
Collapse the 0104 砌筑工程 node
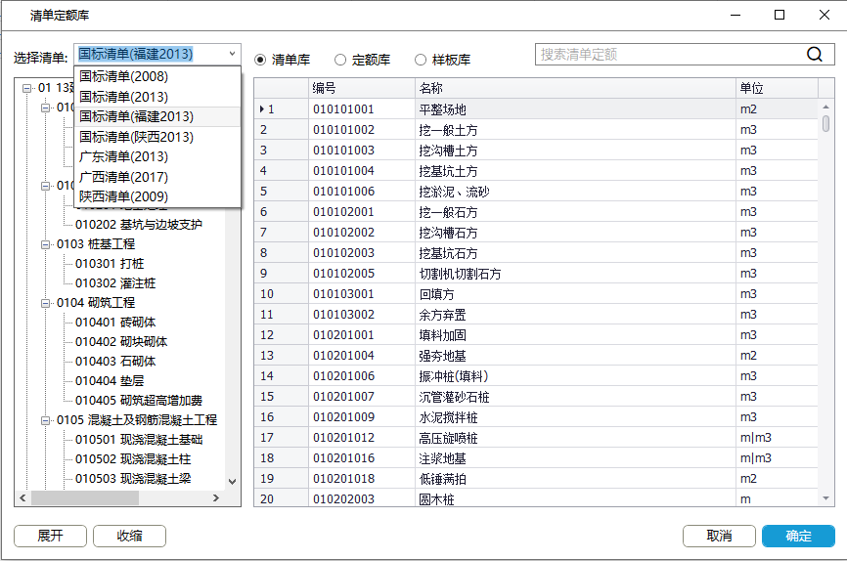coord(45,303)
